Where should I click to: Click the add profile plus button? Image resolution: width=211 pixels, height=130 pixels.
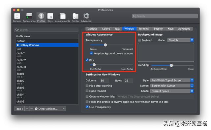27,109
